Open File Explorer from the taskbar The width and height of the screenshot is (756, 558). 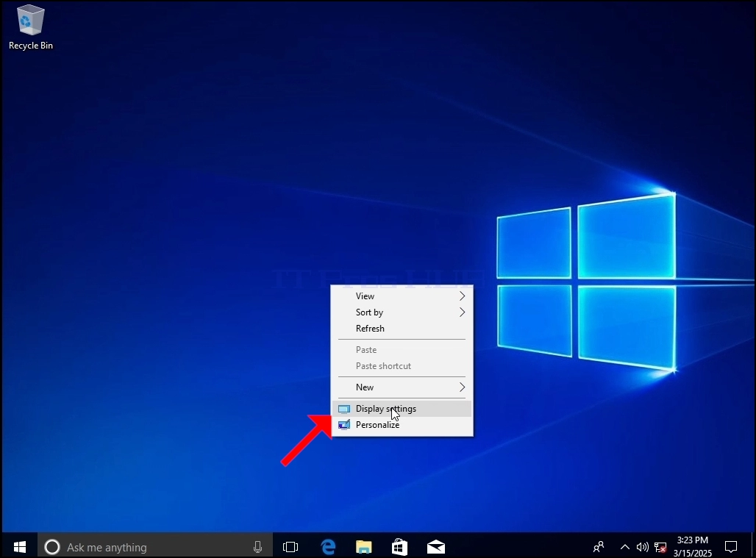(x=363, y=547)
